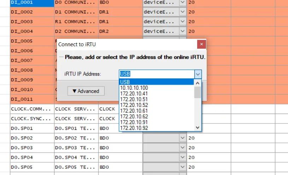Click the iRTU IP Address input field

coord(157,74)
